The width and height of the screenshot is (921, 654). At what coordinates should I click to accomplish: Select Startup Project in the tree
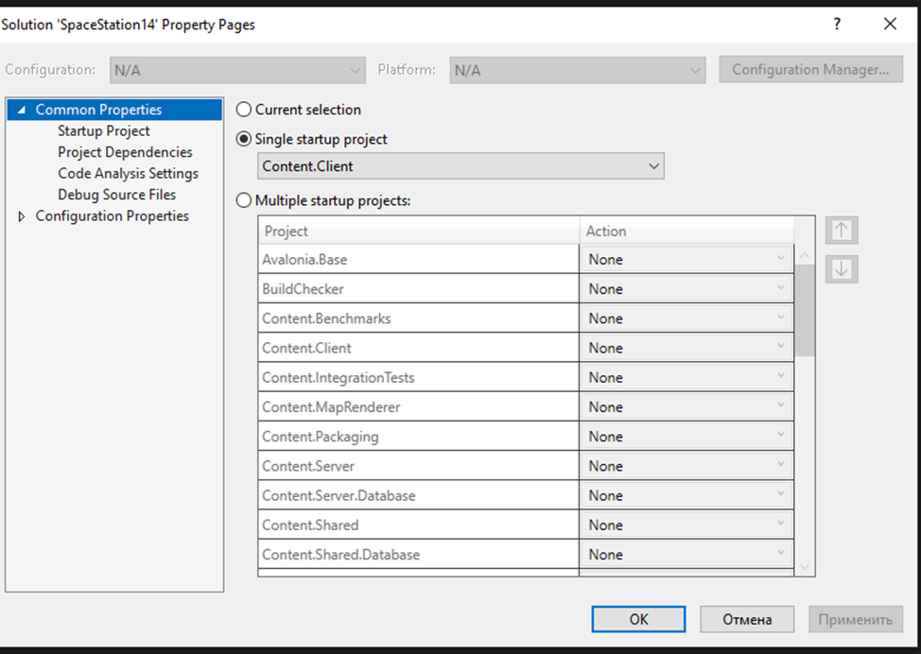click(x=104, y=131)
